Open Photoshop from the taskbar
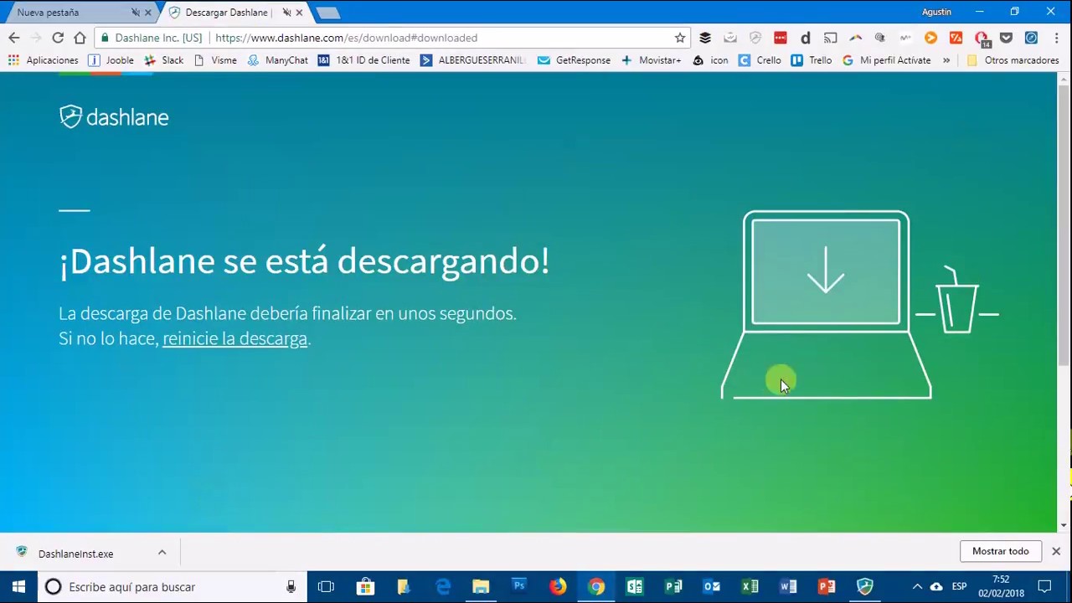Image resolution: width=1072 pixels, height=603 pixels. [519, 587]
